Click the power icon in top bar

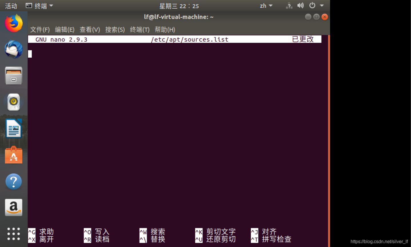[x=312, y=5]
